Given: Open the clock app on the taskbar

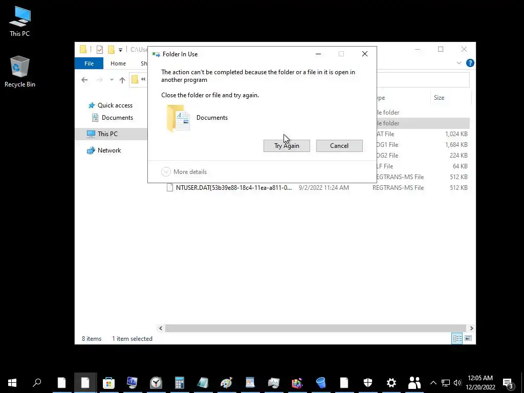Looking at the screenshot, I should click(x=156, y=383).
